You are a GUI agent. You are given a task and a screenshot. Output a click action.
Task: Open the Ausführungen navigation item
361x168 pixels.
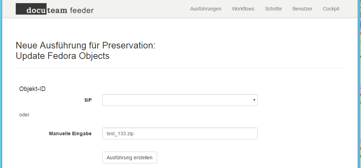click(x=206, y=9)
